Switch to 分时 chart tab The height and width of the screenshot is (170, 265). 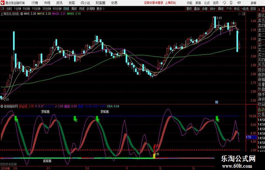coord(9,9)
